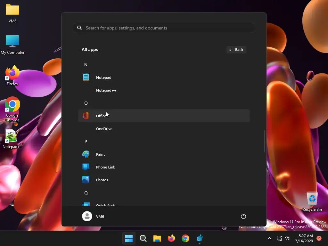
Task: Launch Chrome from the taskbar
Action: click(185, 238)
